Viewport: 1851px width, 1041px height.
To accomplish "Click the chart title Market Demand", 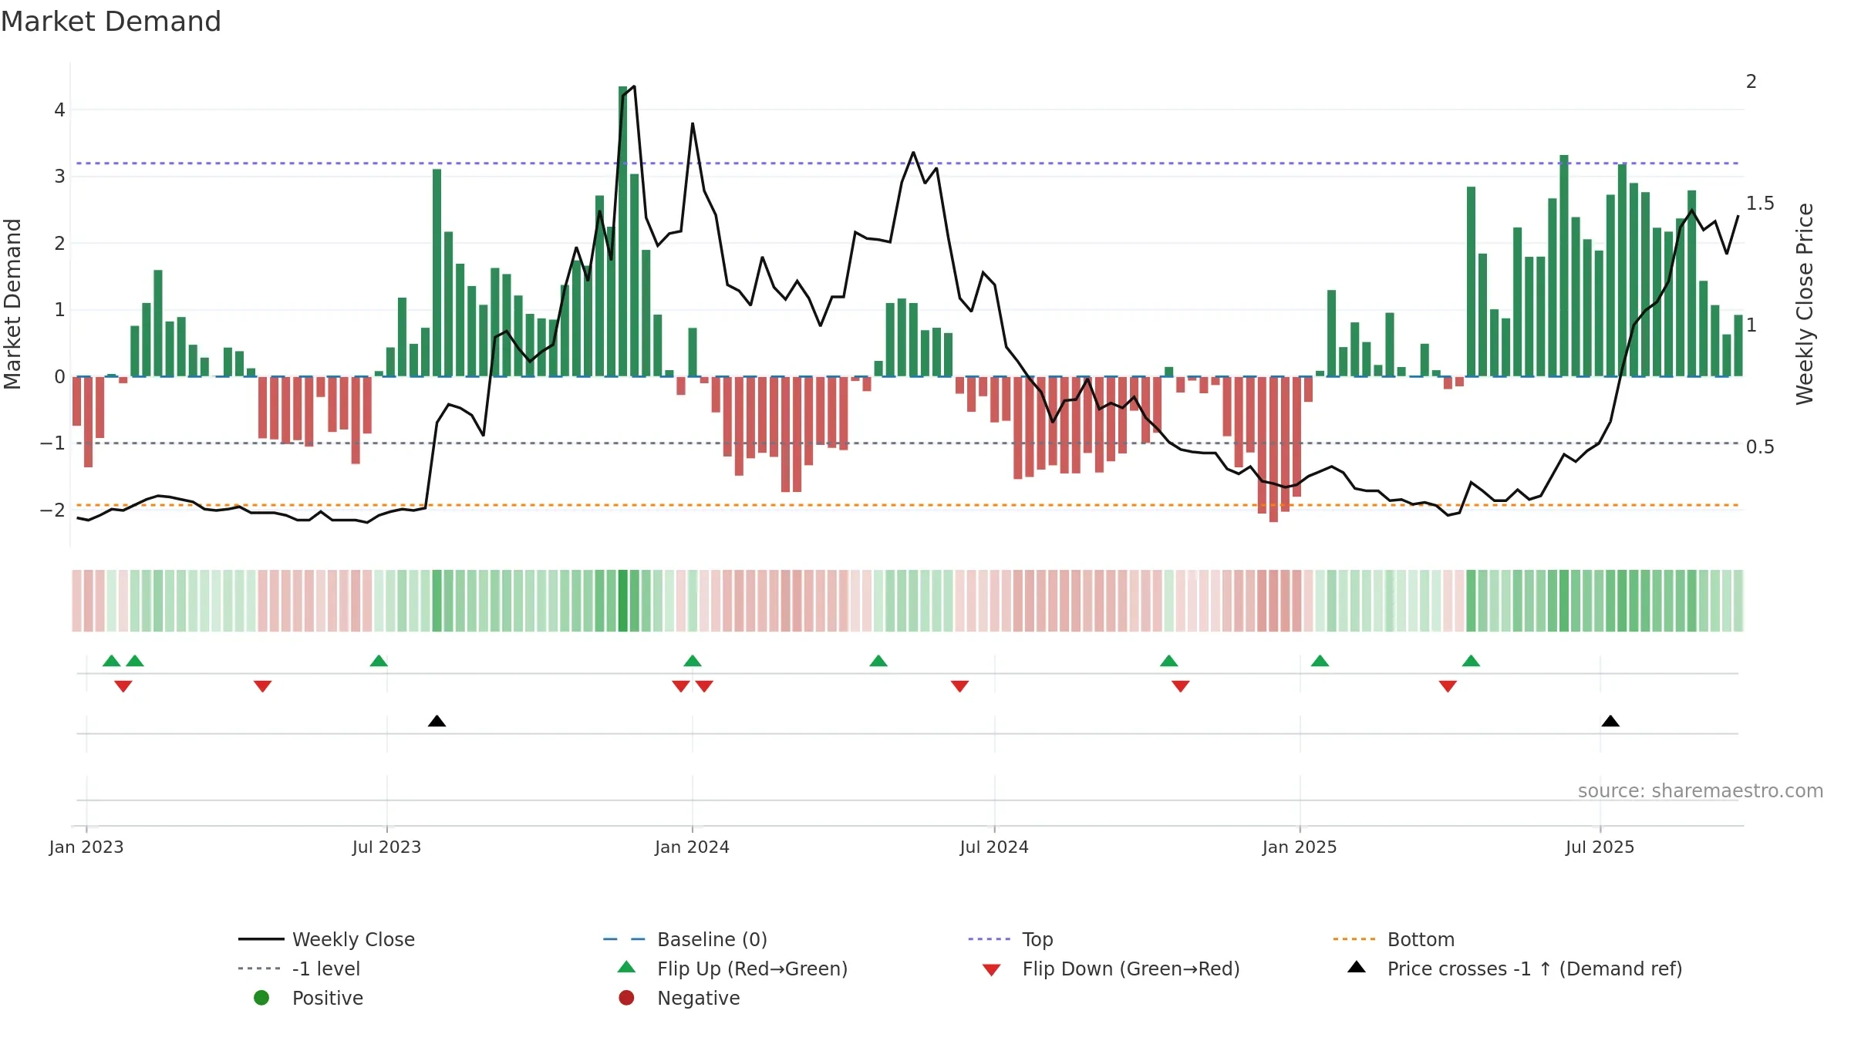I will (111, 22).
